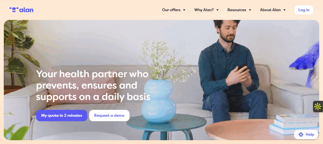Click the light blue vase in hero image
Image resolution: width=323 pixels, height=144 pixels.
coord(159,101)
